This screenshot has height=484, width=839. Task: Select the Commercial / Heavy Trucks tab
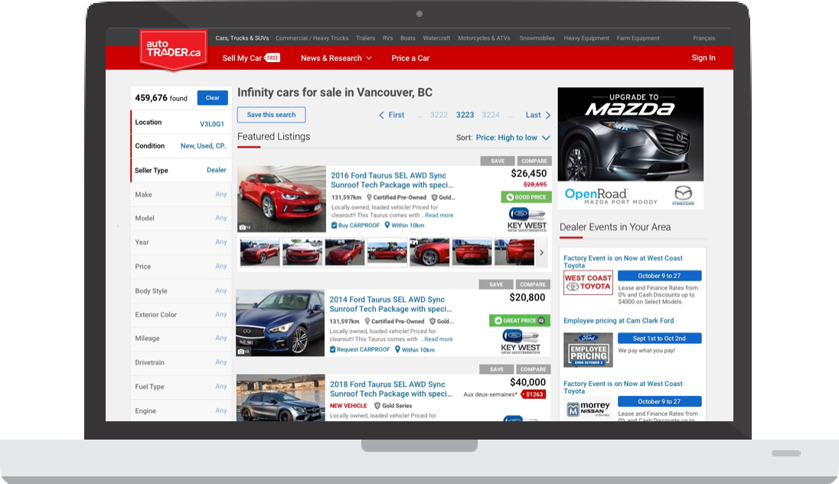(x=312, y=38)
